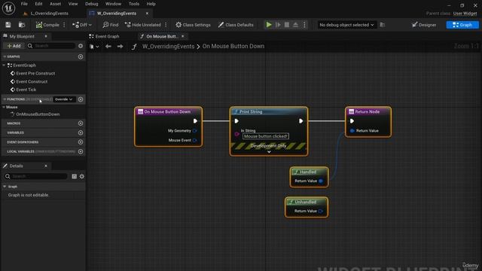The height and width of the screenshot is (271, 482).
Task: Navigate forward in graph history
Action: (120, 47)
